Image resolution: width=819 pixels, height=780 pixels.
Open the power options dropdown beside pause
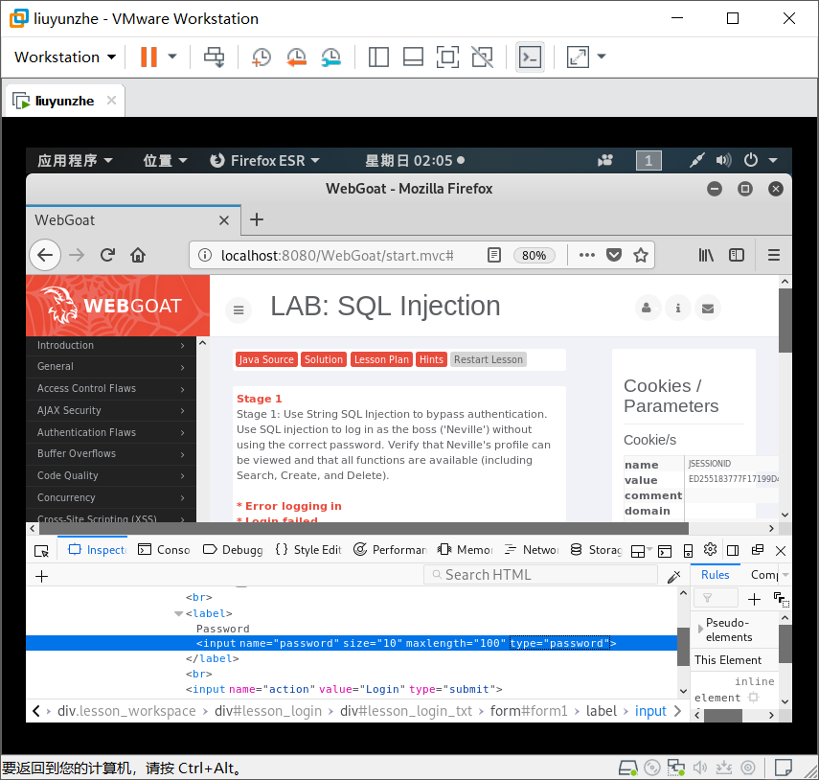[x=171, y=57]
